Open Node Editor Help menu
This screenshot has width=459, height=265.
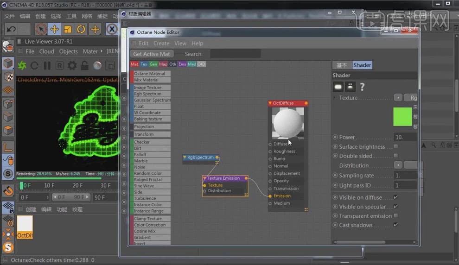click(x=198, y=43)
